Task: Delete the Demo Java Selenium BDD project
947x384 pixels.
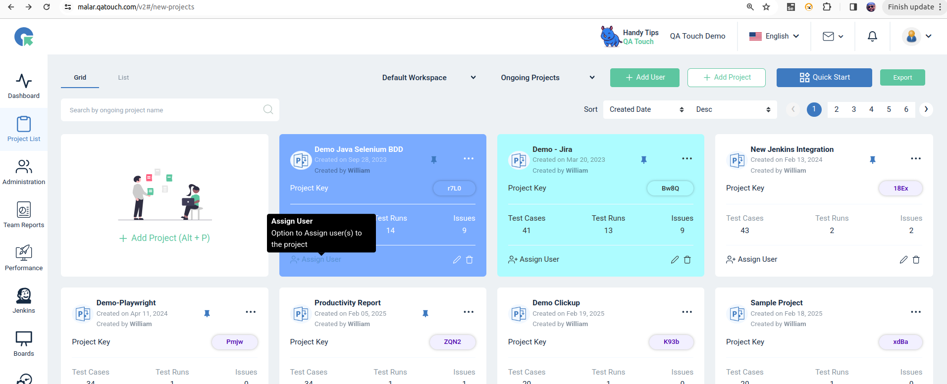Action: click(x=470, y=260)
